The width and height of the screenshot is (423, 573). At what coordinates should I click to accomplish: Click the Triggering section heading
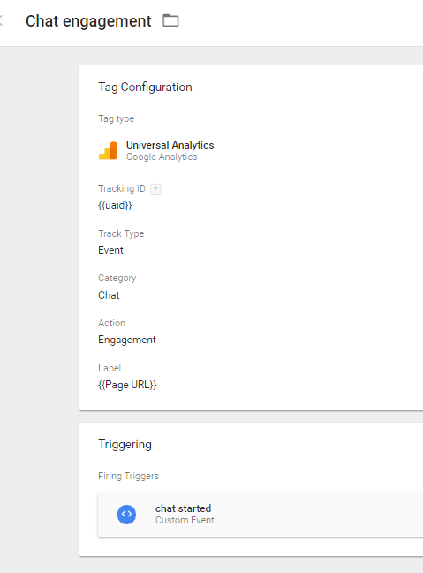tap(125, 445)
